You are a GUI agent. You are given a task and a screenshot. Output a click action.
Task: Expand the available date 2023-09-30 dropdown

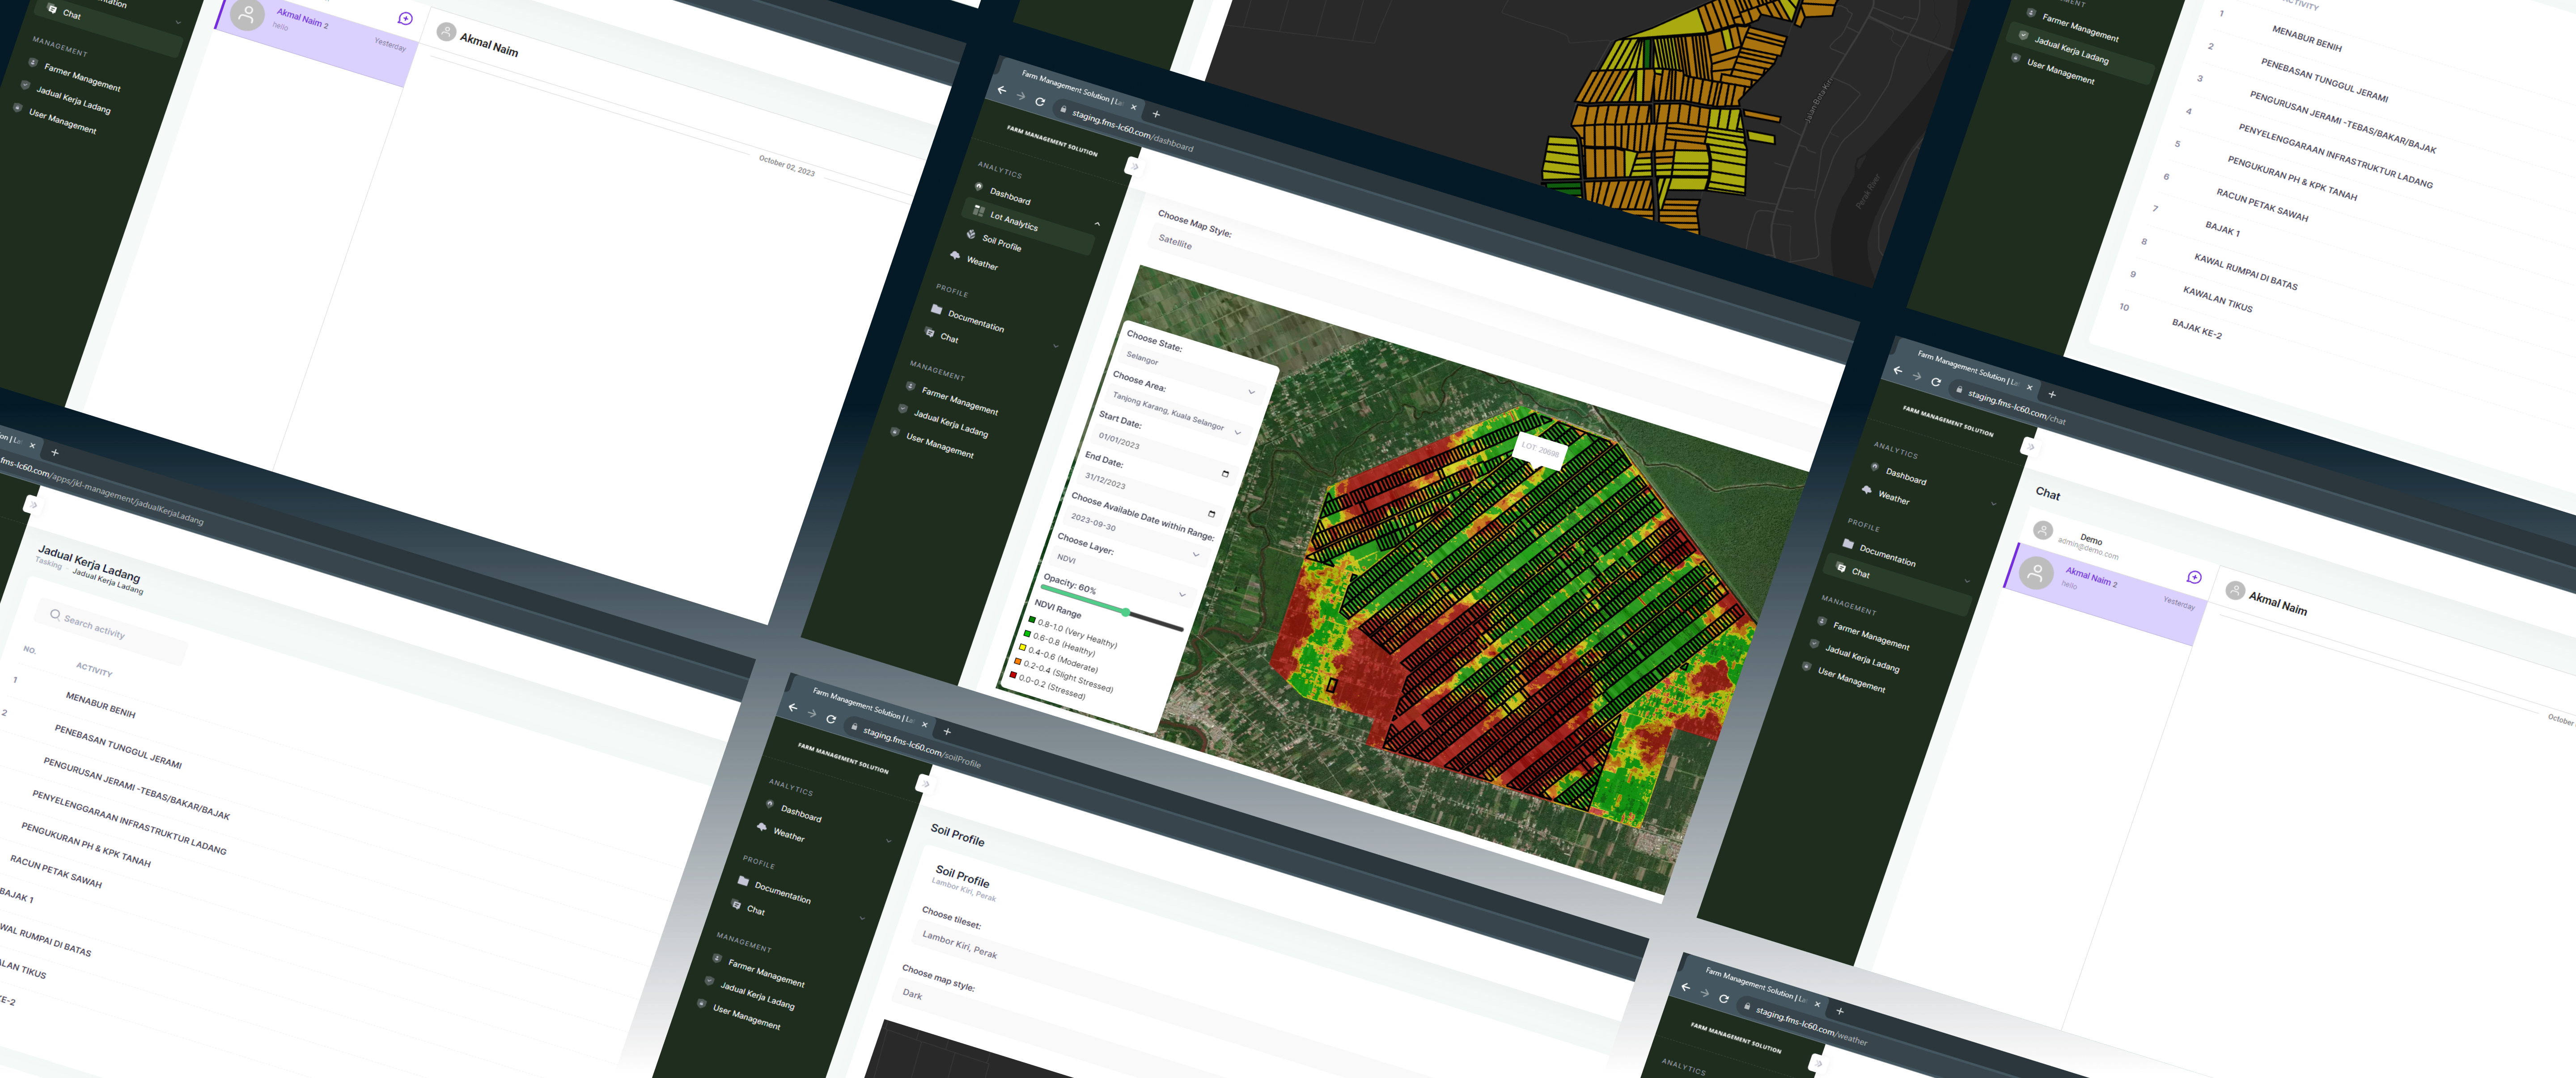pyautogui.click(x=1196, y=555)
